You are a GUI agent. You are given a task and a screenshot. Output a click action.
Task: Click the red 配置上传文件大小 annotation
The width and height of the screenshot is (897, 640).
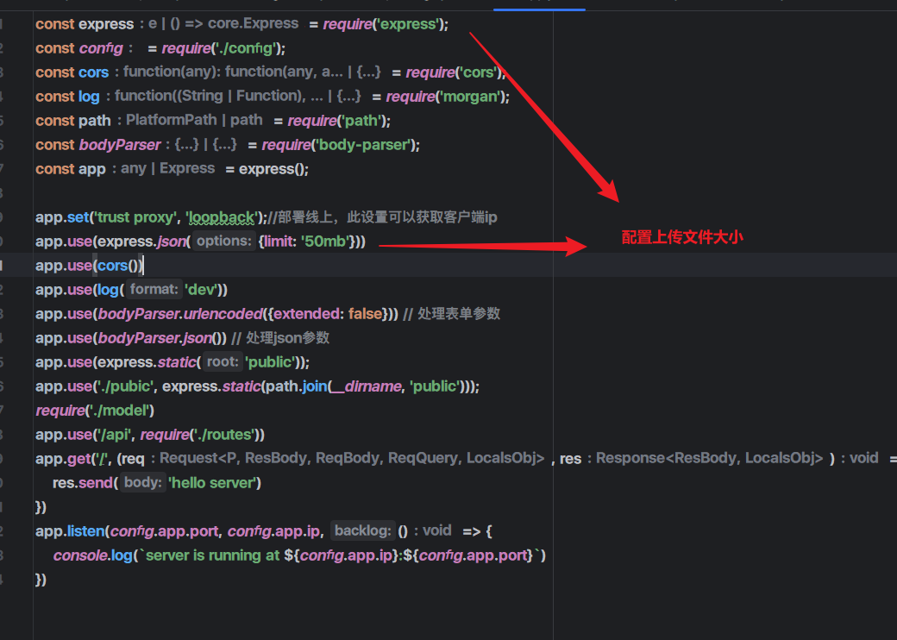point(681,236)
